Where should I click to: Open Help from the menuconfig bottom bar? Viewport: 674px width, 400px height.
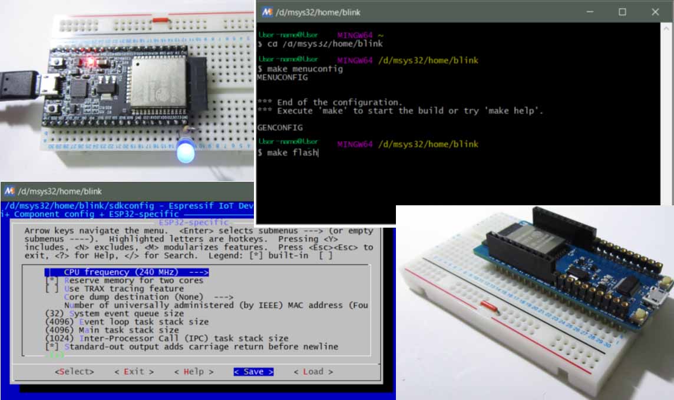tap(194, 372)
